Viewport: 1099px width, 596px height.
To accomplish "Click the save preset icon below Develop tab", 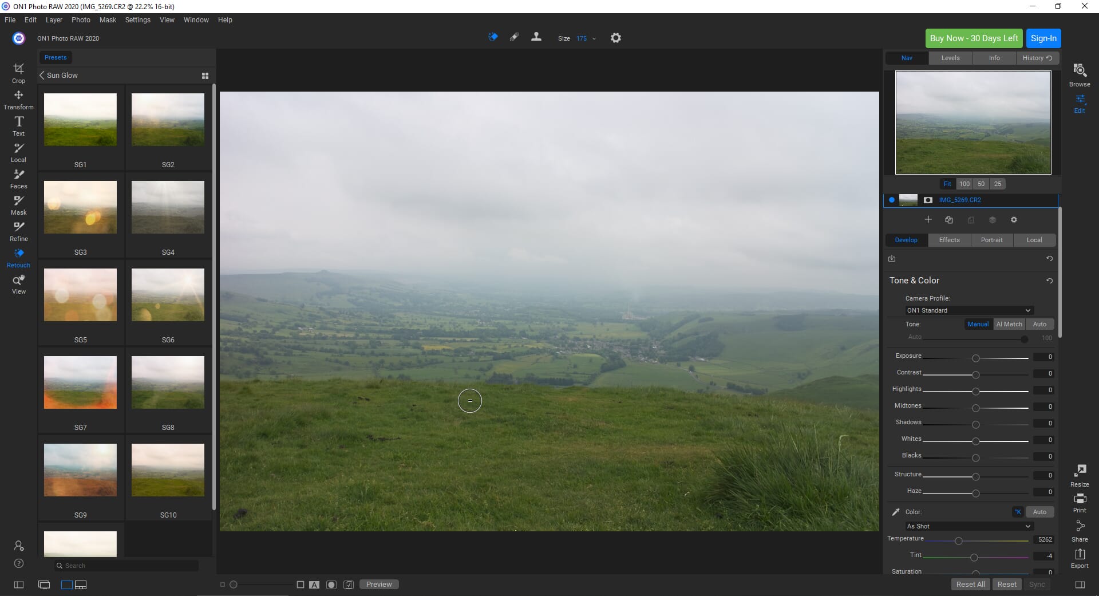I will point(892,258).
